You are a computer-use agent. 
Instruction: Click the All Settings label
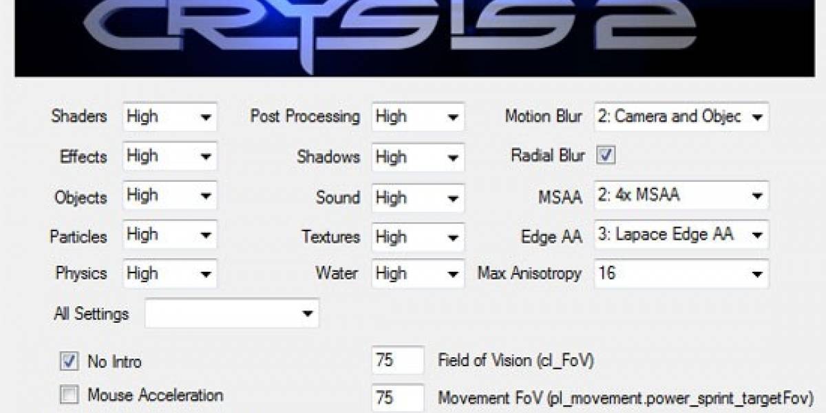pyautogui.click(x=92, y=314)
